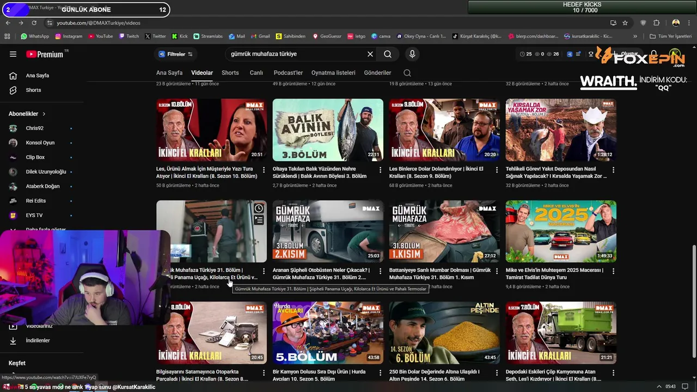Open İndirilenler in the sidebar

(38, 340)
